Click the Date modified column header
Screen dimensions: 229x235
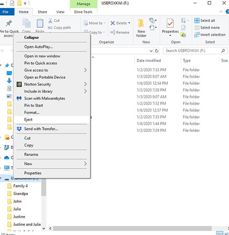[x=149, y=60]
